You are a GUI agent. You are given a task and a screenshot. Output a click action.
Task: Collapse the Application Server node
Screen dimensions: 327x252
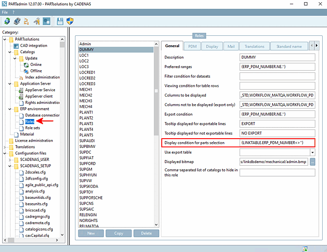[x=10, y=84]
